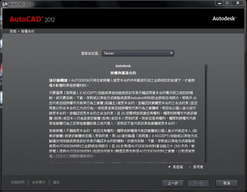Click the dropdown arrow beside Taiwan
247x192 pixels.
point(171,53)
